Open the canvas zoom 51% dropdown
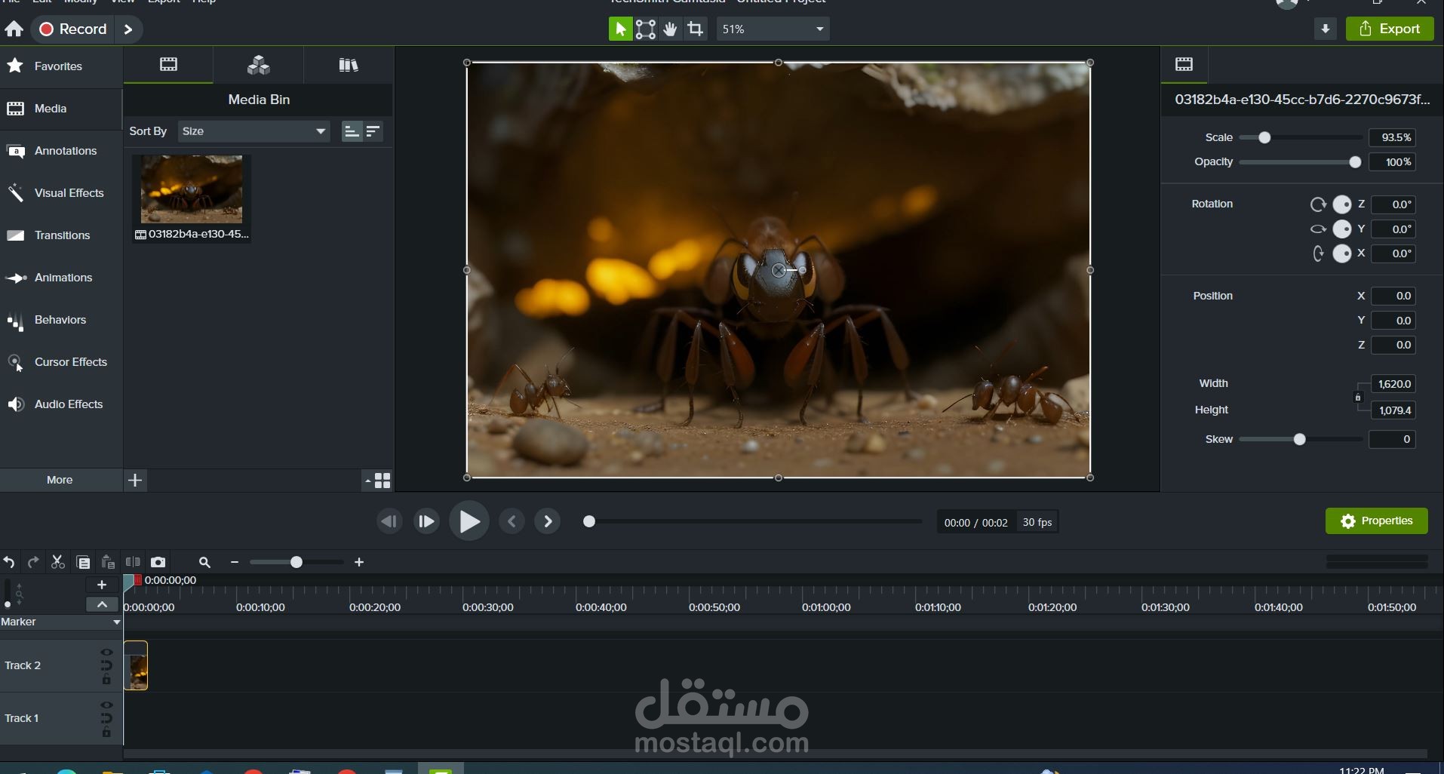 (x=772, y=29)
